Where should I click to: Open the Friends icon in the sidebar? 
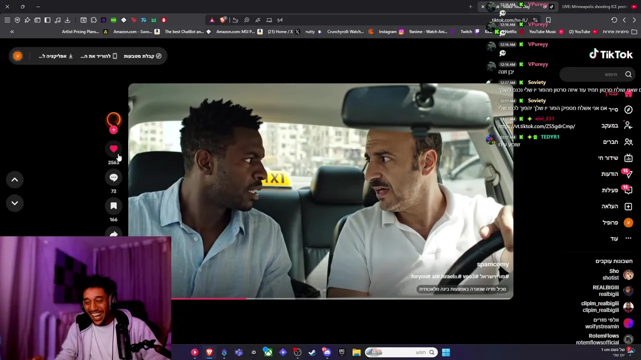(628, 142)
